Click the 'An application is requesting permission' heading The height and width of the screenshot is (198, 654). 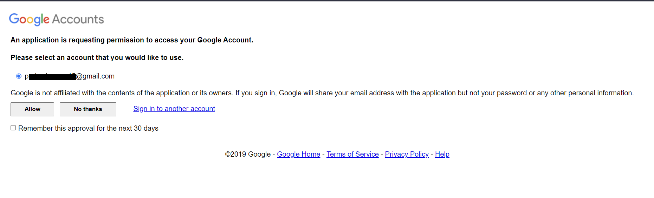click(132, 40)
